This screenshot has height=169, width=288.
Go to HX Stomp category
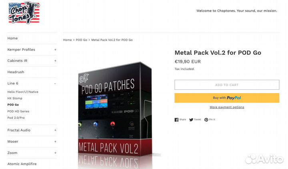click(15, 98)
